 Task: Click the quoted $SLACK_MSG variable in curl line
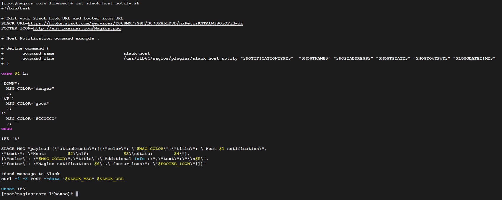point(78,179)
